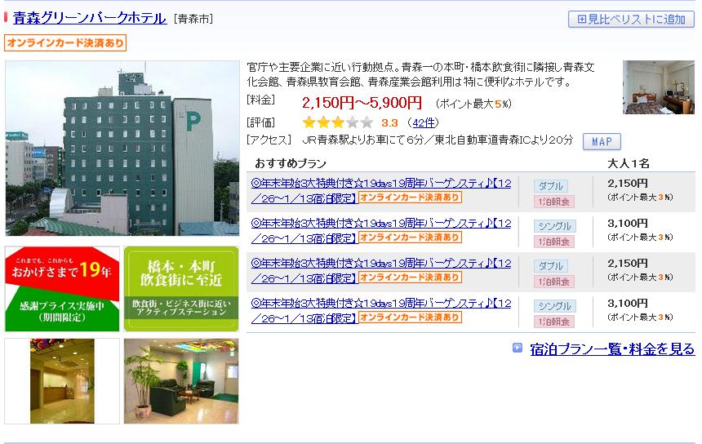This screenshot has height=444, width=702.
Task: Open 宿泊プラン一覧・料金を見る link
Action: click(612, 349)
